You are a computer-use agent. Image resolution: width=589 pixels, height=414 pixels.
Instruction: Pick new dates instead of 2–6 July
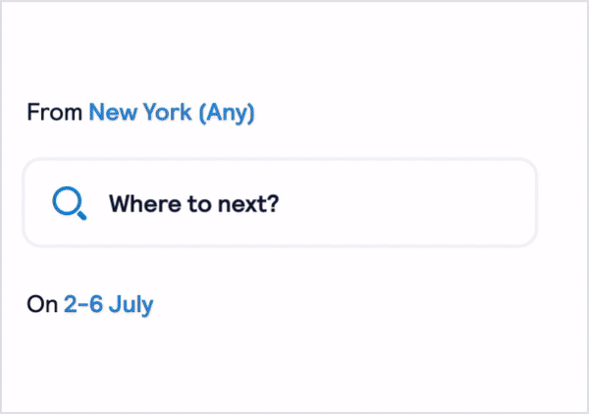[109, 304]
